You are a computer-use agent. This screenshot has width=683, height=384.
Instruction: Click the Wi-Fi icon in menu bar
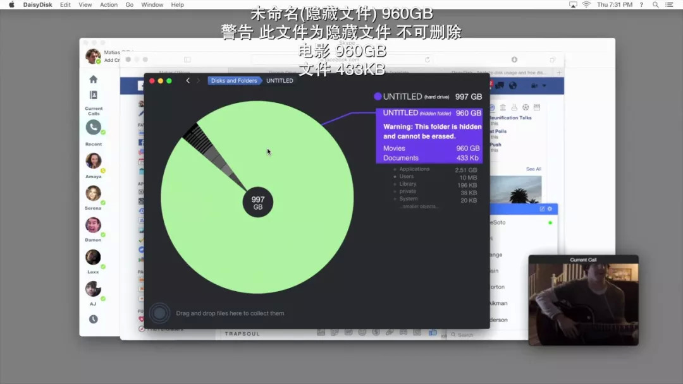(586, 5)
